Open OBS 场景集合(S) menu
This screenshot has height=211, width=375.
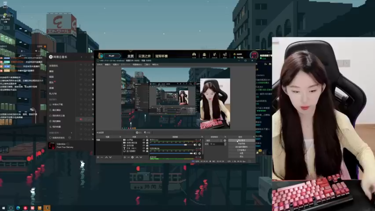pyautogui.click(x=137, y=65)
